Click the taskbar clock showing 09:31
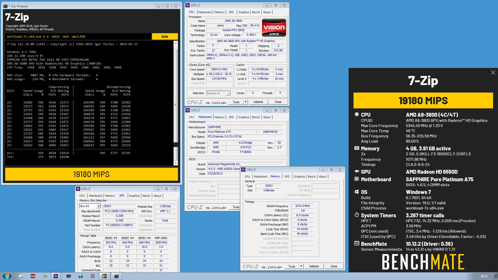The image size is (498, 280). (484, 276)
